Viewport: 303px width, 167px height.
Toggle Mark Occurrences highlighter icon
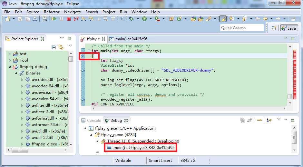223,19
